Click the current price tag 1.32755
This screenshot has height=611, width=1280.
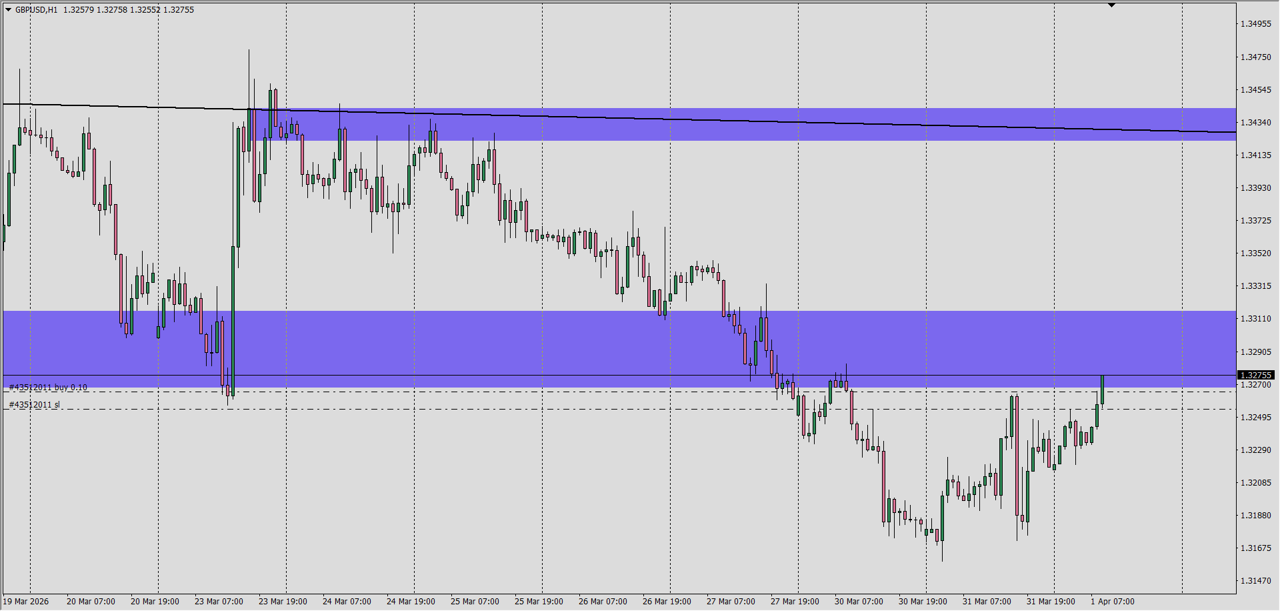[x=1256, y=376]
